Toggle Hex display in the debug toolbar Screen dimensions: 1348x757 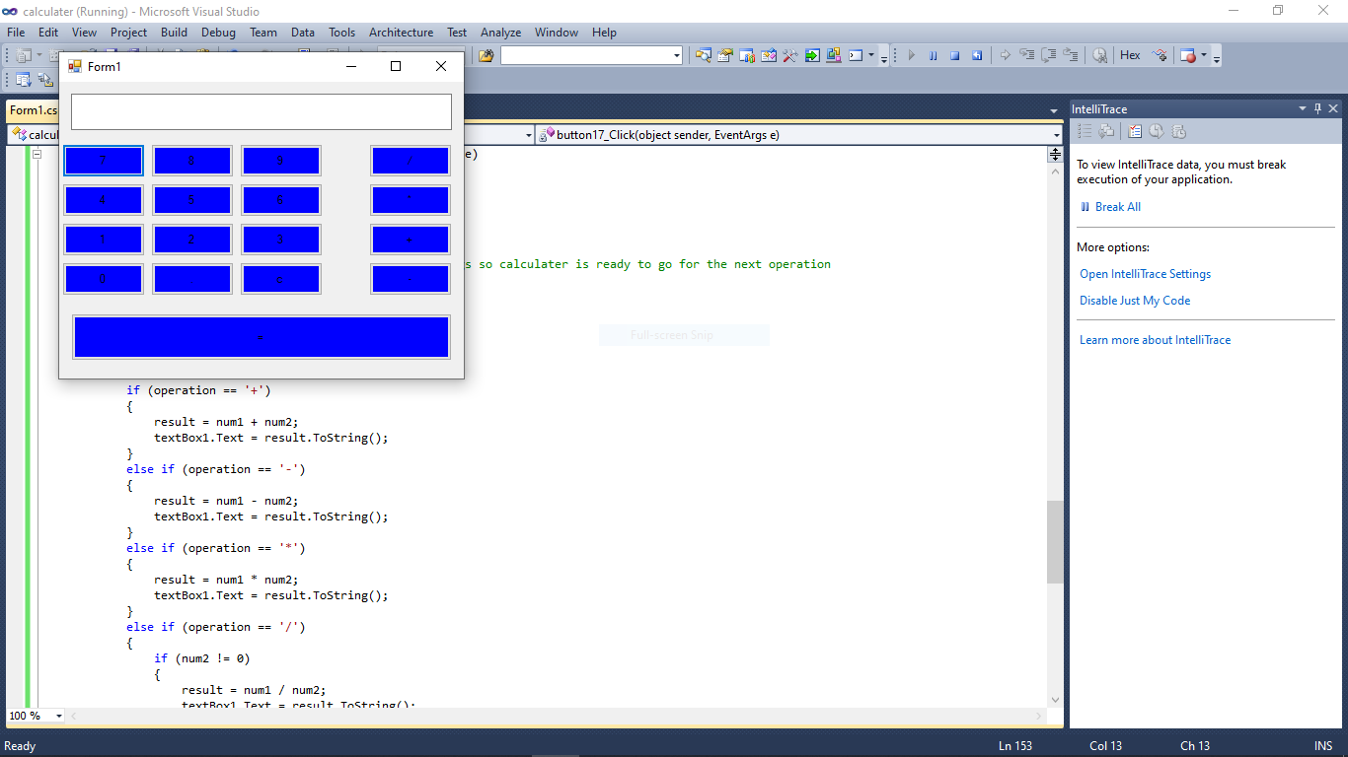pyautogui.click(x=1130, y=55)
